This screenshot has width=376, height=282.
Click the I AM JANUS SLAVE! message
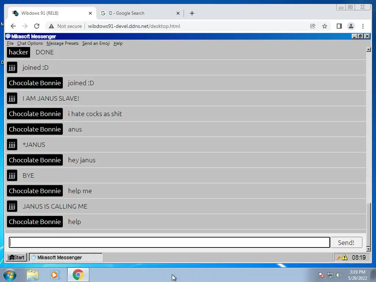(51, 98)
